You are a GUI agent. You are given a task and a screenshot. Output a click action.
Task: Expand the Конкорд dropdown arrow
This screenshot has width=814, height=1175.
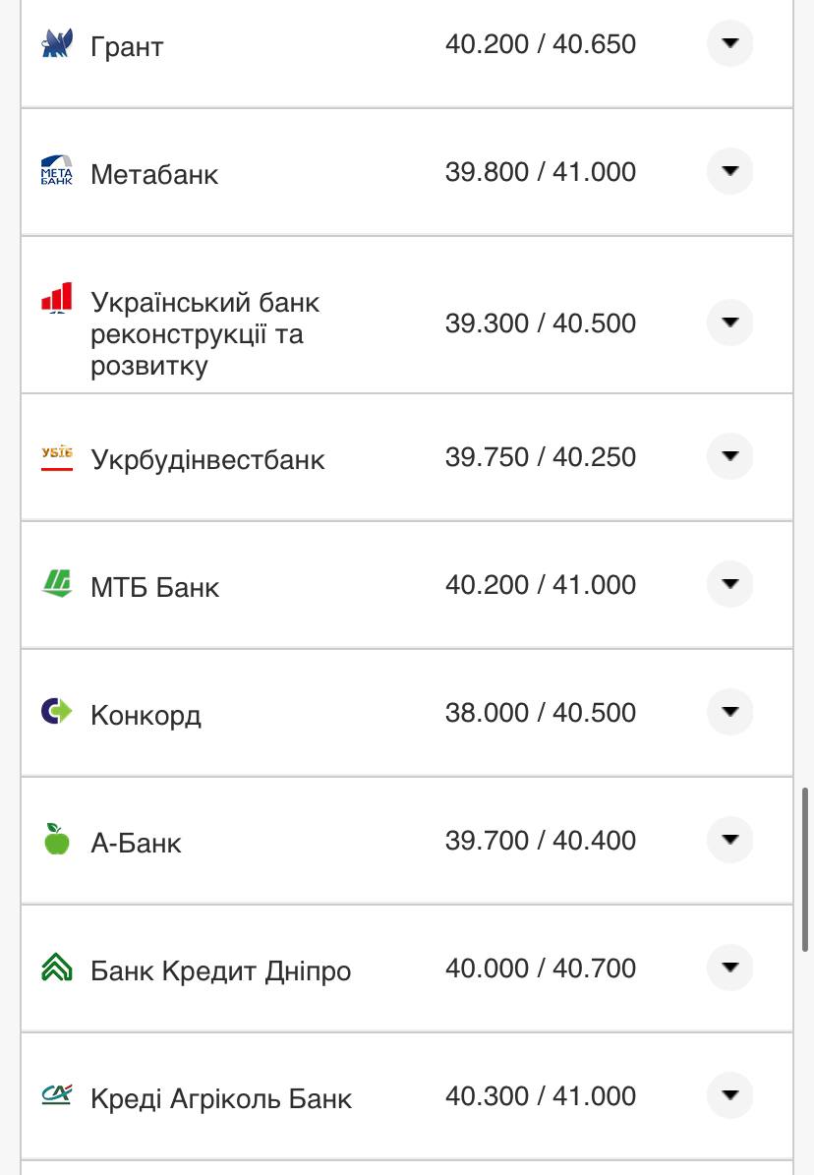pos(729,711)
